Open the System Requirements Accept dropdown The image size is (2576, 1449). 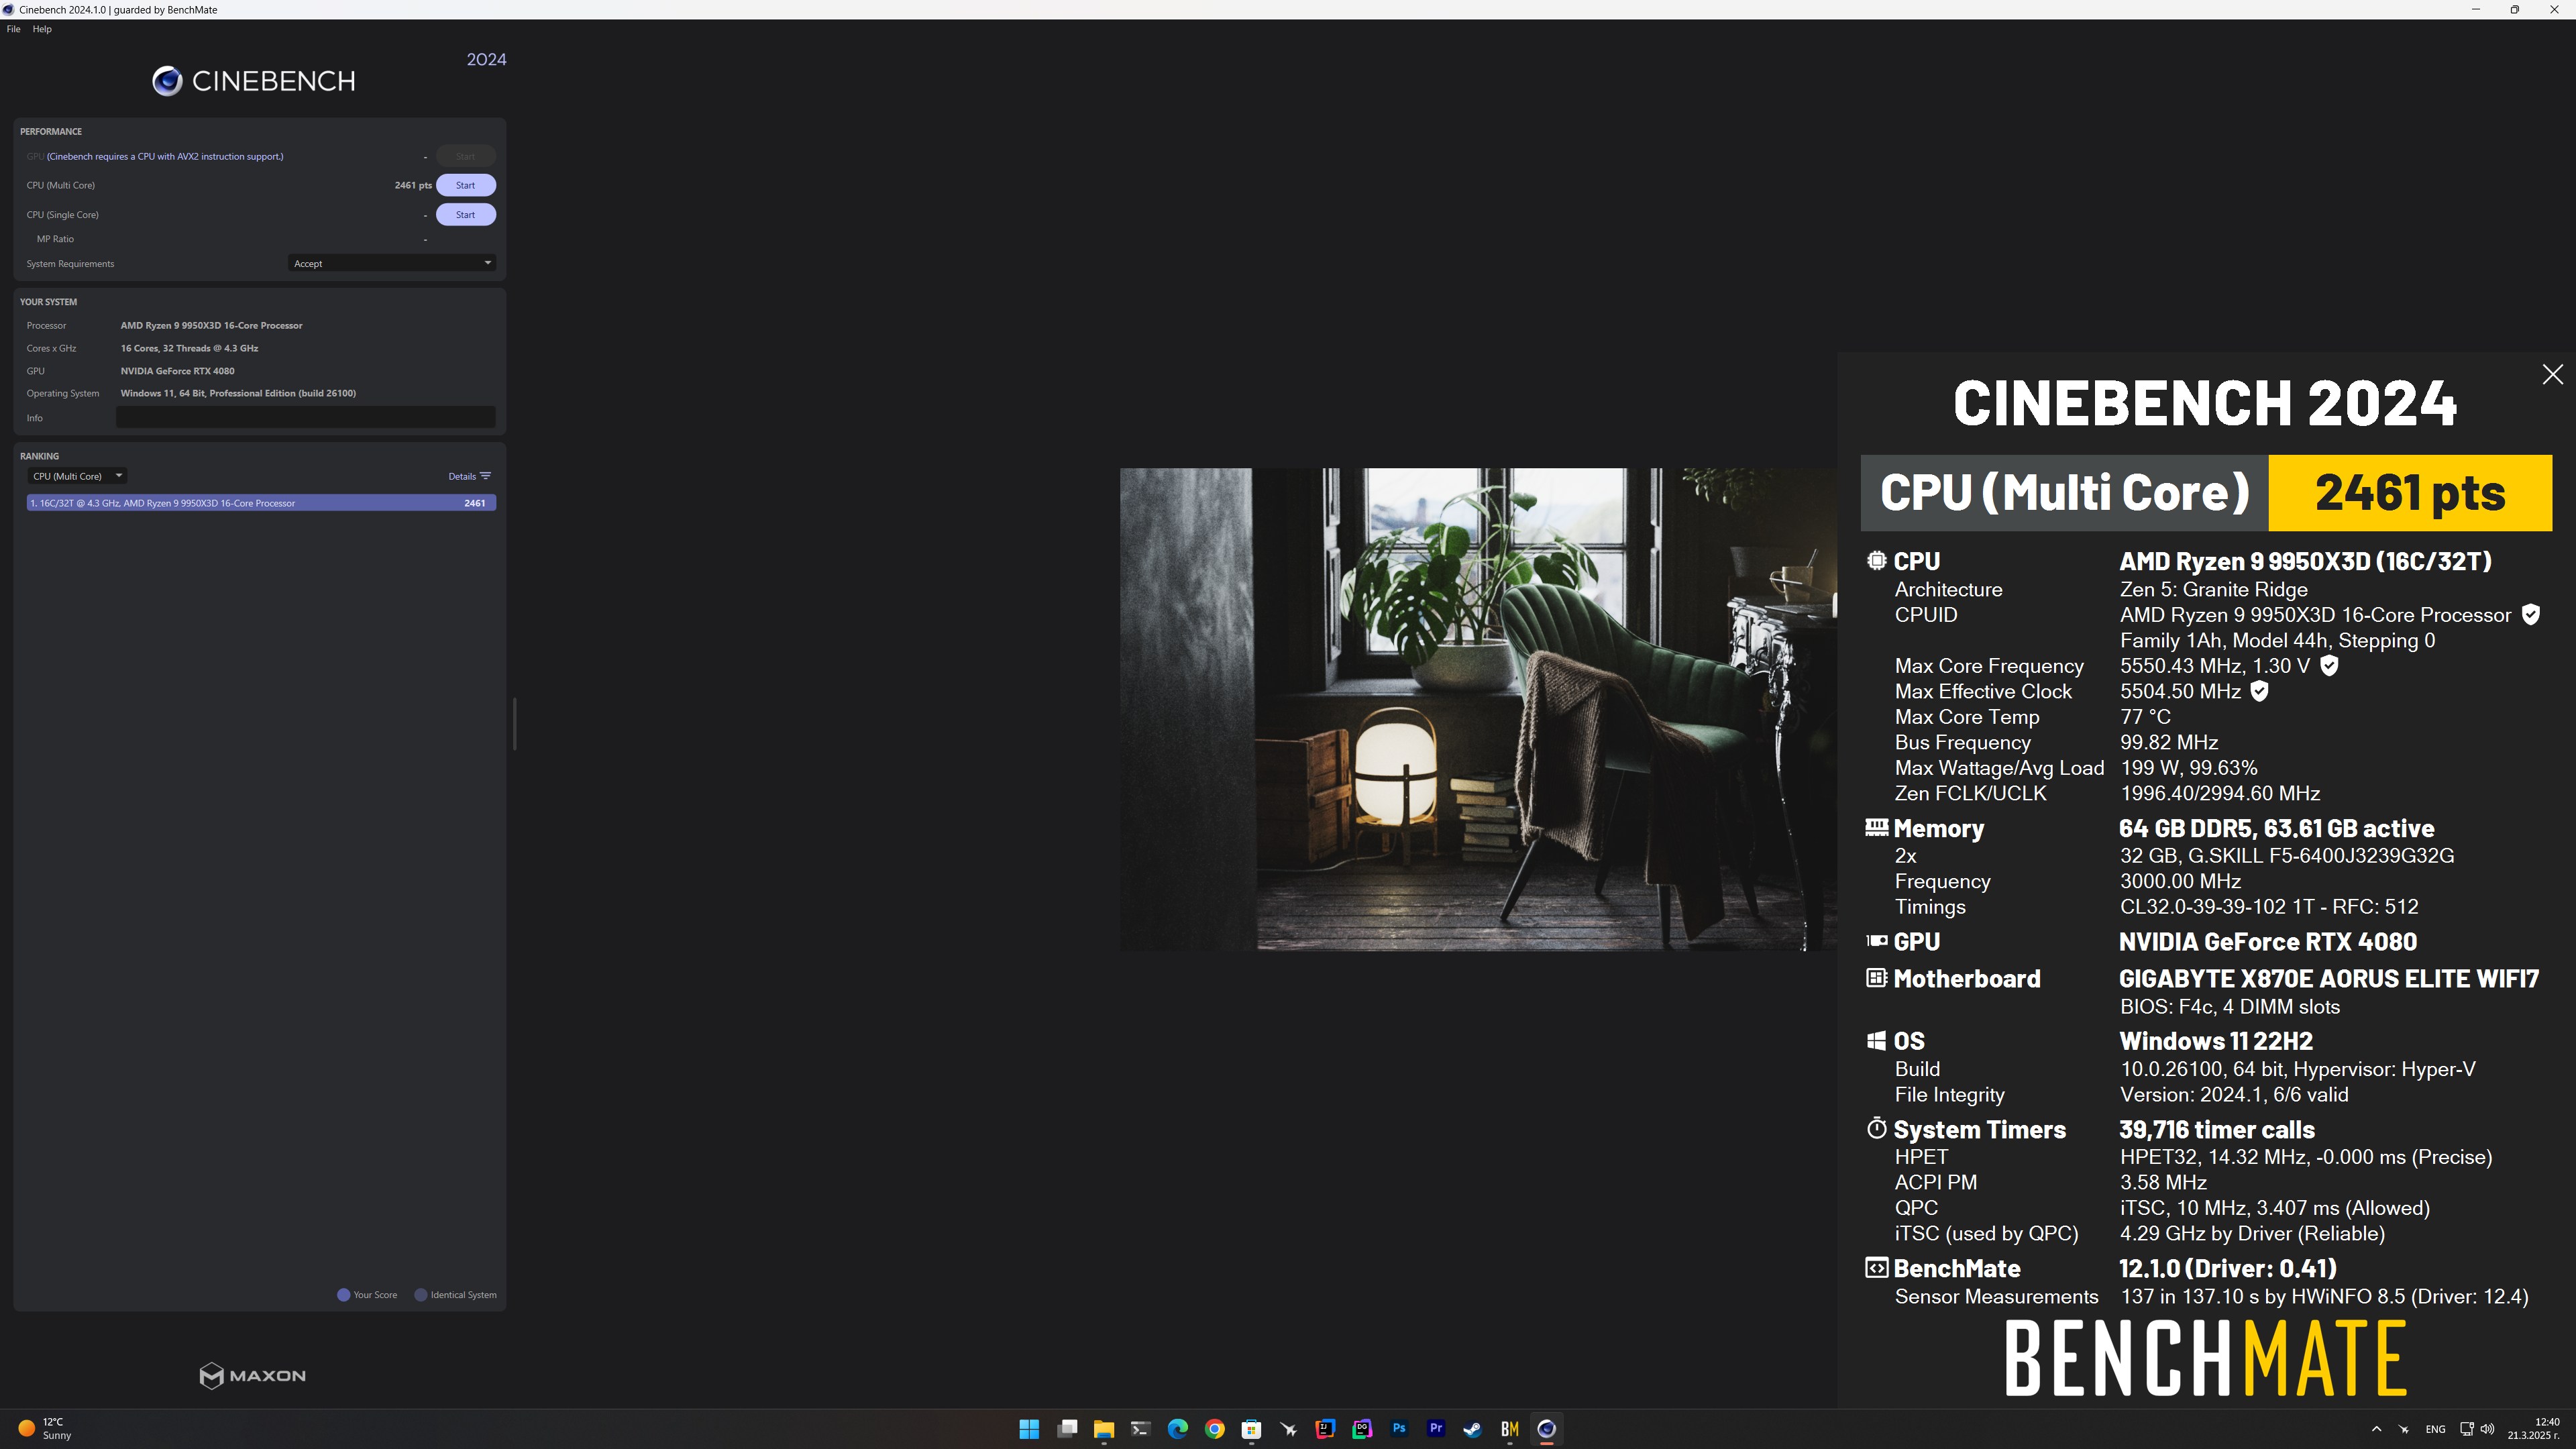[x=392, y=264]
